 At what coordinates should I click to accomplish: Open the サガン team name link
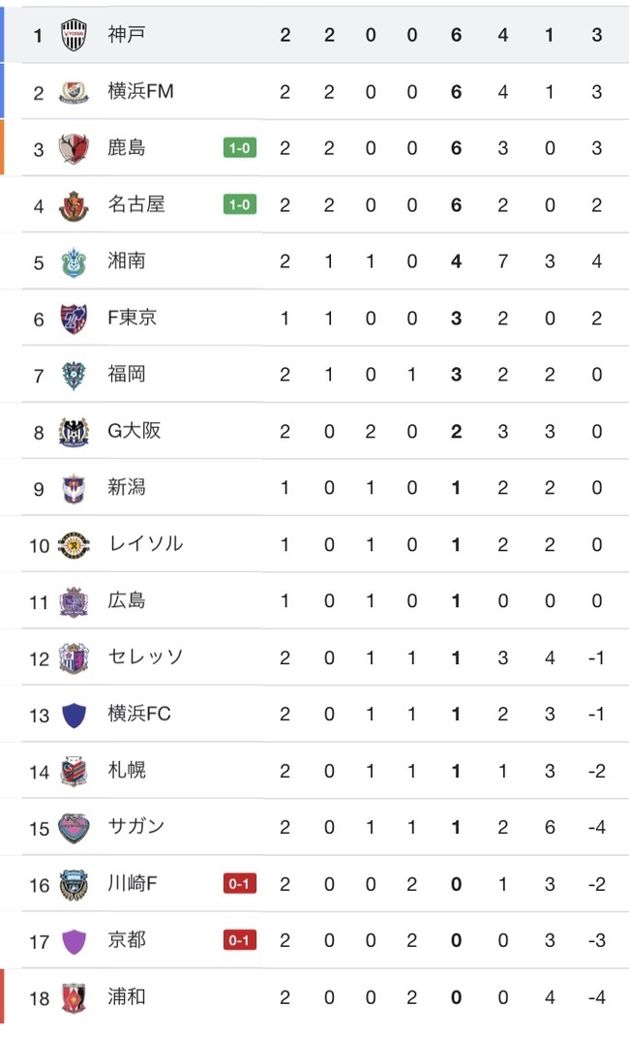(135, 827)
